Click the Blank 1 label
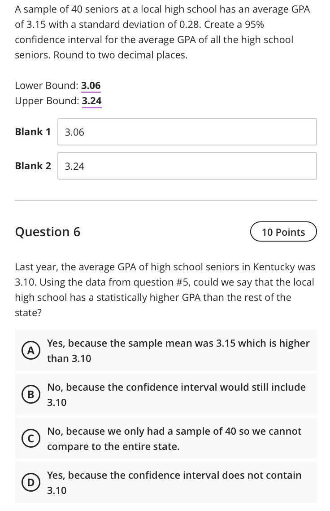 click(x=33, y=132)
